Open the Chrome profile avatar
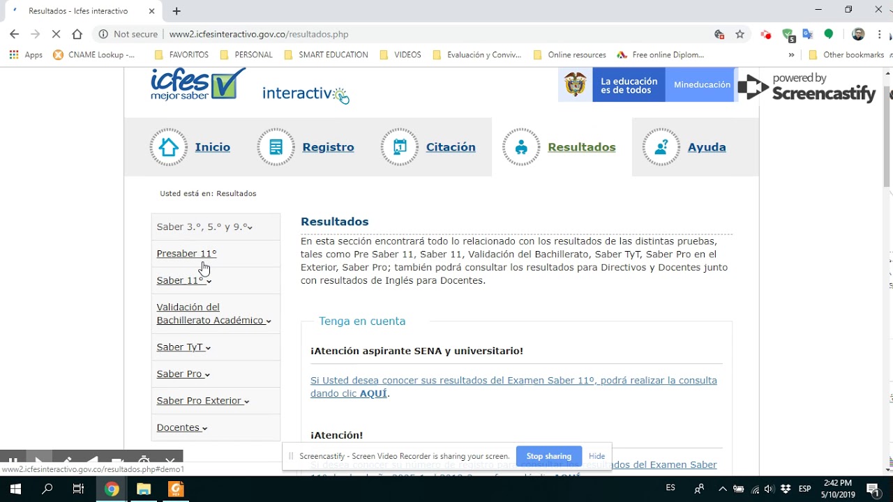893x502 pixels. pos(859,34)
